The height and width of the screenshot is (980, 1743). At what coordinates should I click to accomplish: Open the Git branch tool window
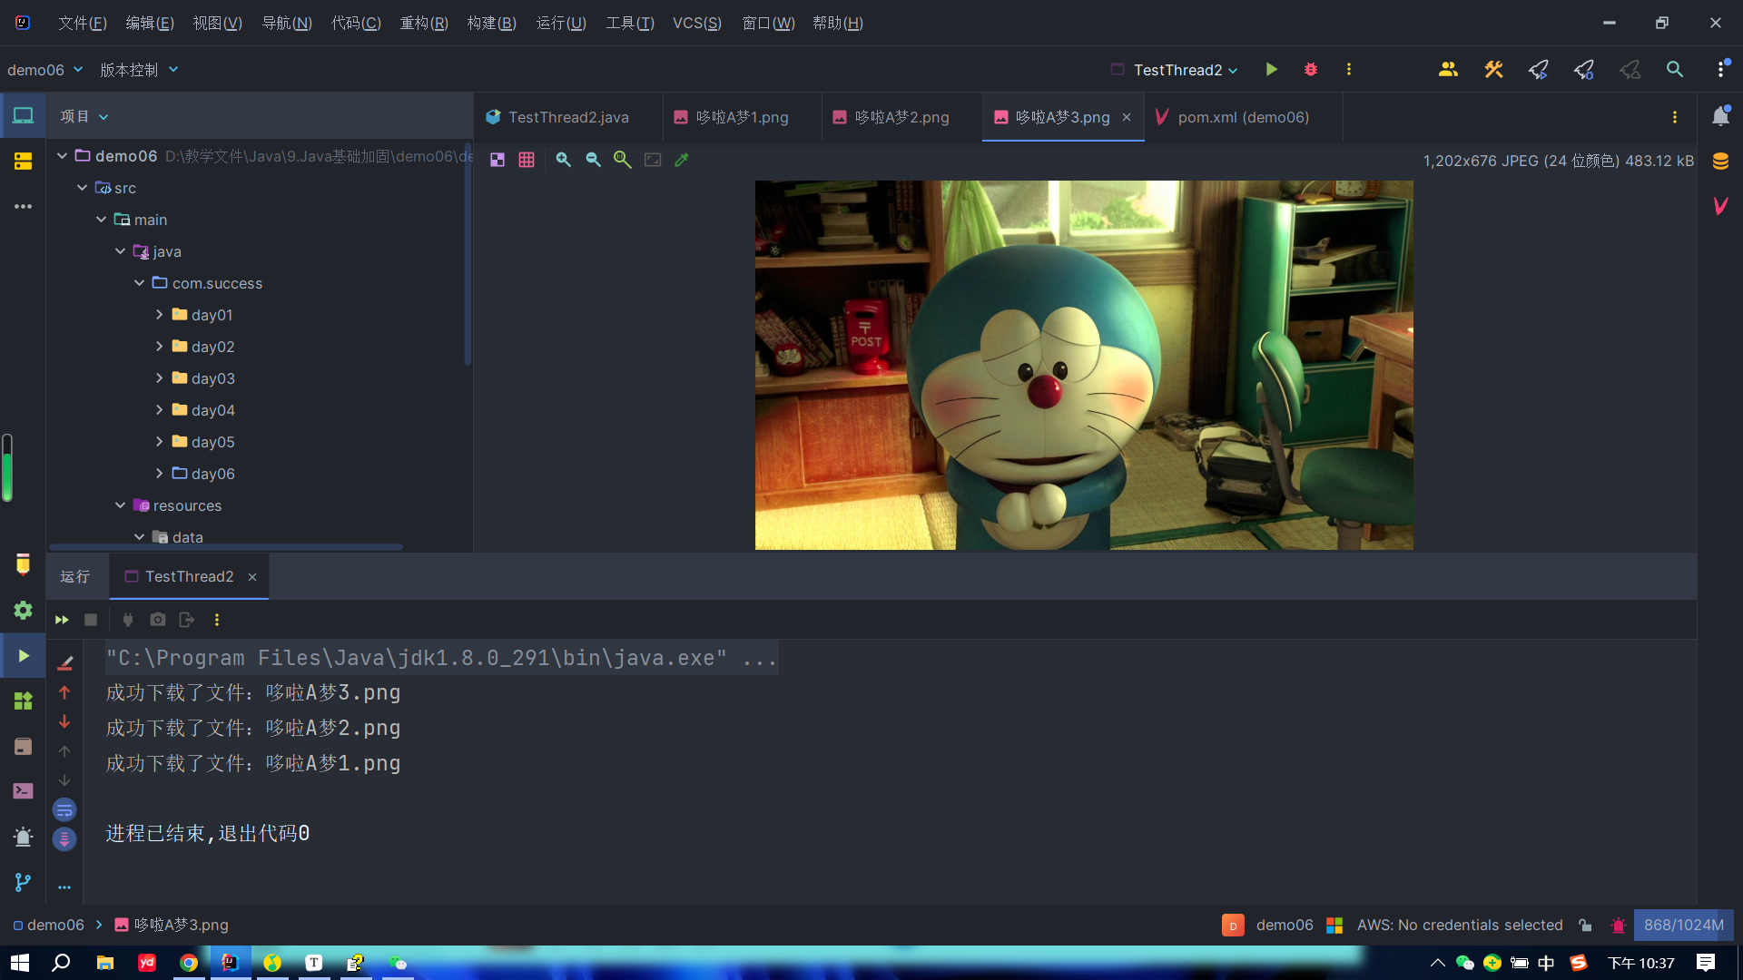(x=23, y=882)
